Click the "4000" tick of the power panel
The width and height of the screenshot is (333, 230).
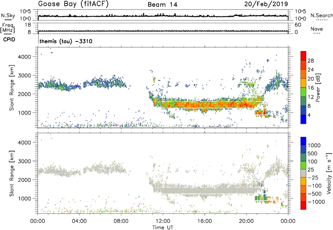pos(25,57)
